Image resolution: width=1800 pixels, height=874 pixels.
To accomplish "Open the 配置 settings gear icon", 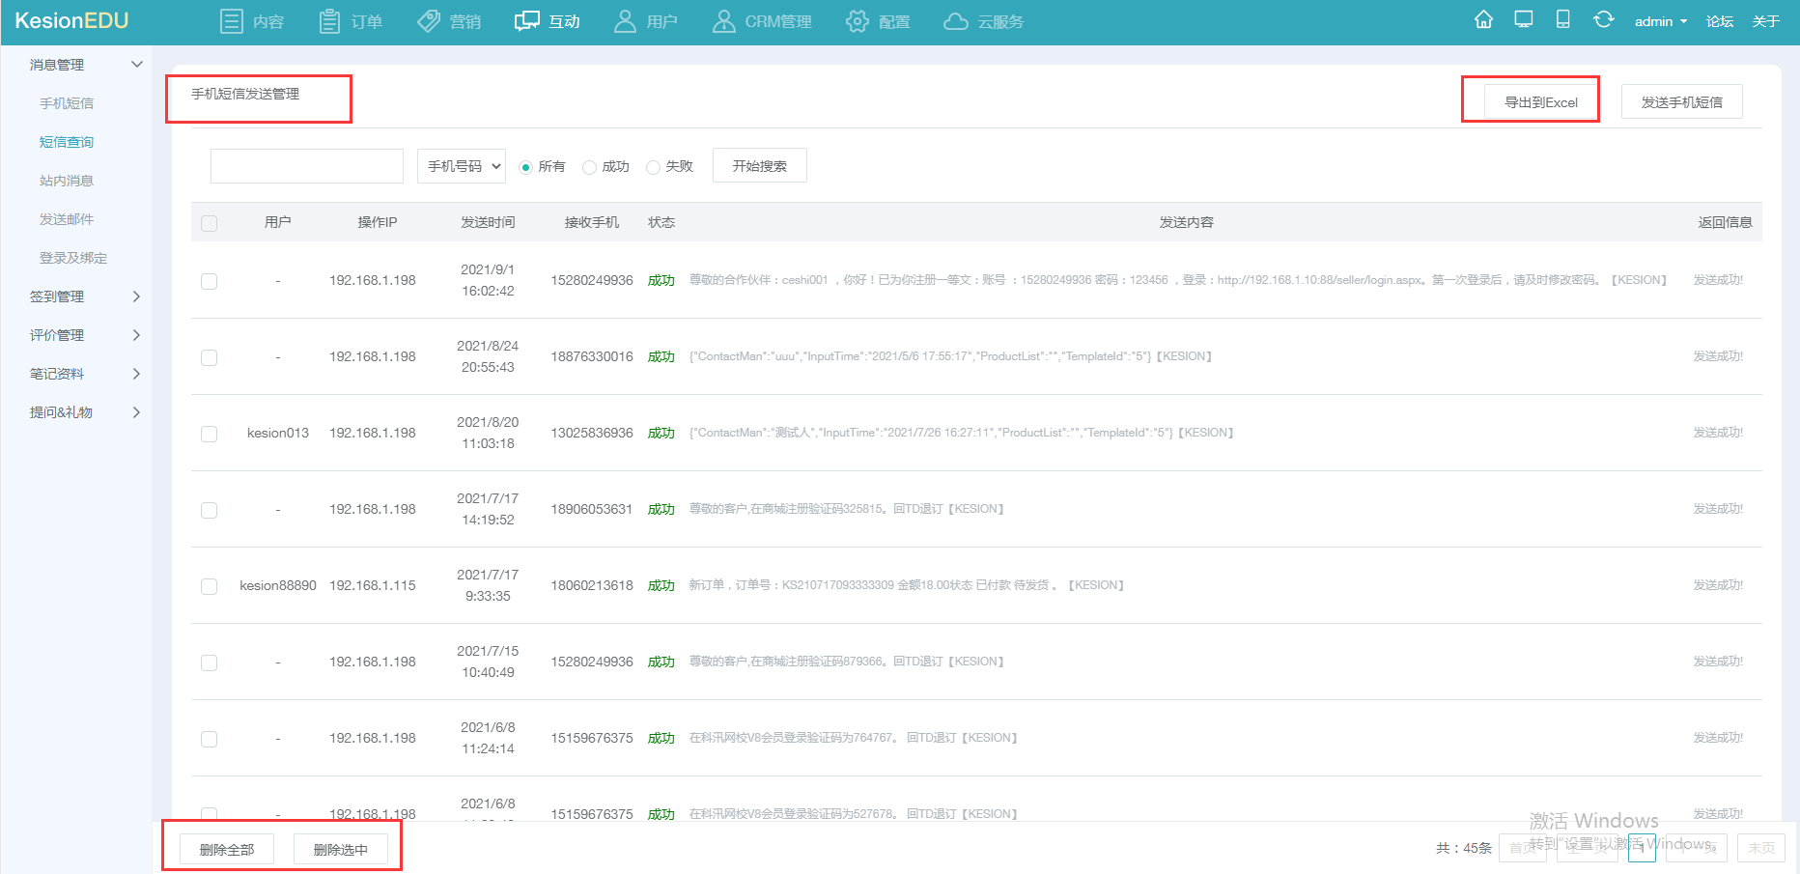I will [x=857, y=21].
